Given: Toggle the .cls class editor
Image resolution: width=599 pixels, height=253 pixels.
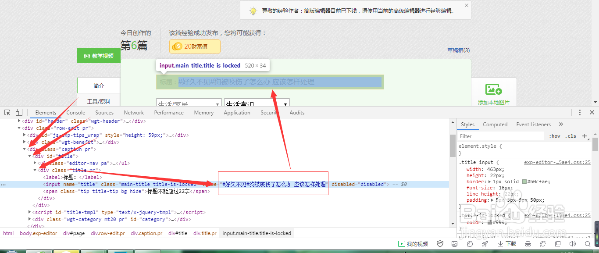Looking at the screenshot, I should [570, 136].
